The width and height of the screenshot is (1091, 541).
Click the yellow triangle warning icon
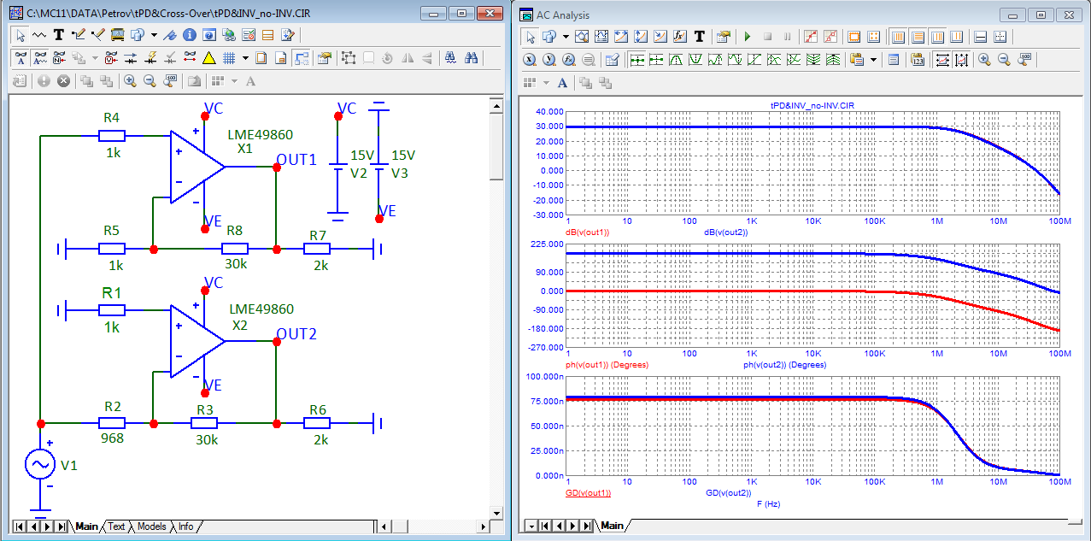pyautogui.click(x=208, y=58)
